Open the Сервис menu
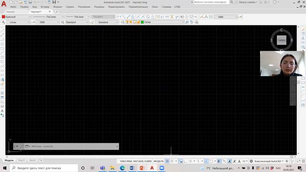 click(70, 7)
